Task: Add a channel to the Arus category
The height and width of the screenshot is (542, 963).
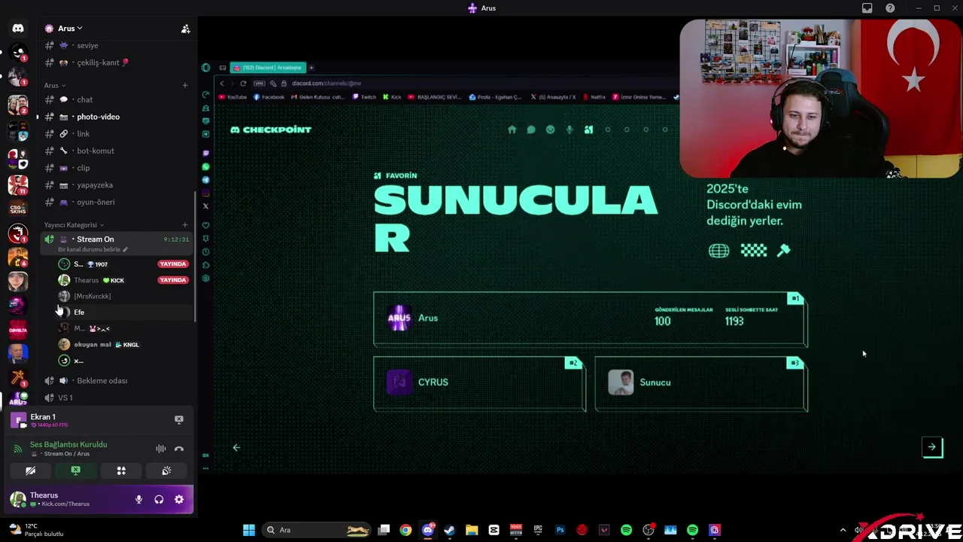Action: click(x=185, y=85)
